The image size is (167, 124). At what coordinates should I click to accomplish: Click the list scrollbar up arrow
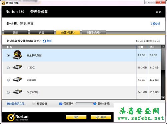(x=163, y=47)
